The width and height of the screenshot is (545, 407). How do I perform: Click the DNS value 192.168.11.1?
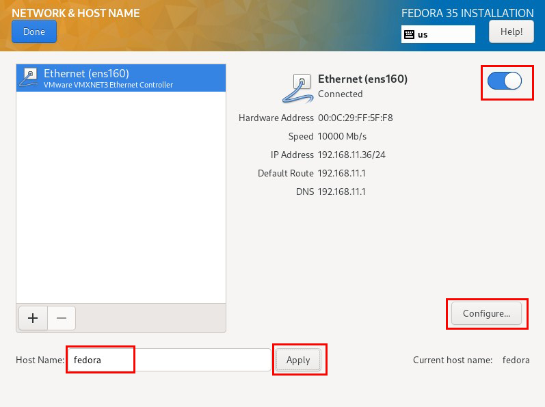pos(342,192)
